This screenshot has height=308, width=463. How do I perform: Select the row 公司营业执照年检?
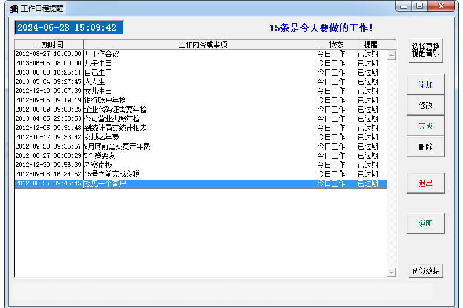[x=200, y=118]
